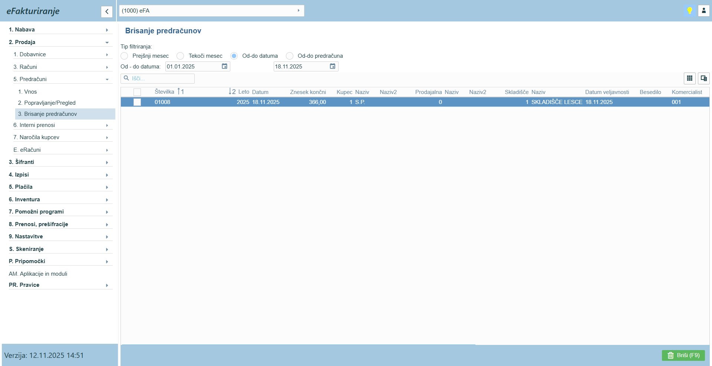The image size is (712, 366).
Task: Collapse the sidebar with the chevron button
Action: tap(106, 11)
